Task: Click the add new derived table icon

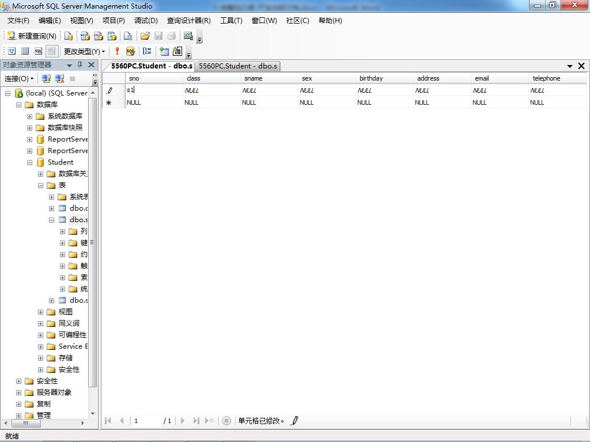Action: [177, 51]
